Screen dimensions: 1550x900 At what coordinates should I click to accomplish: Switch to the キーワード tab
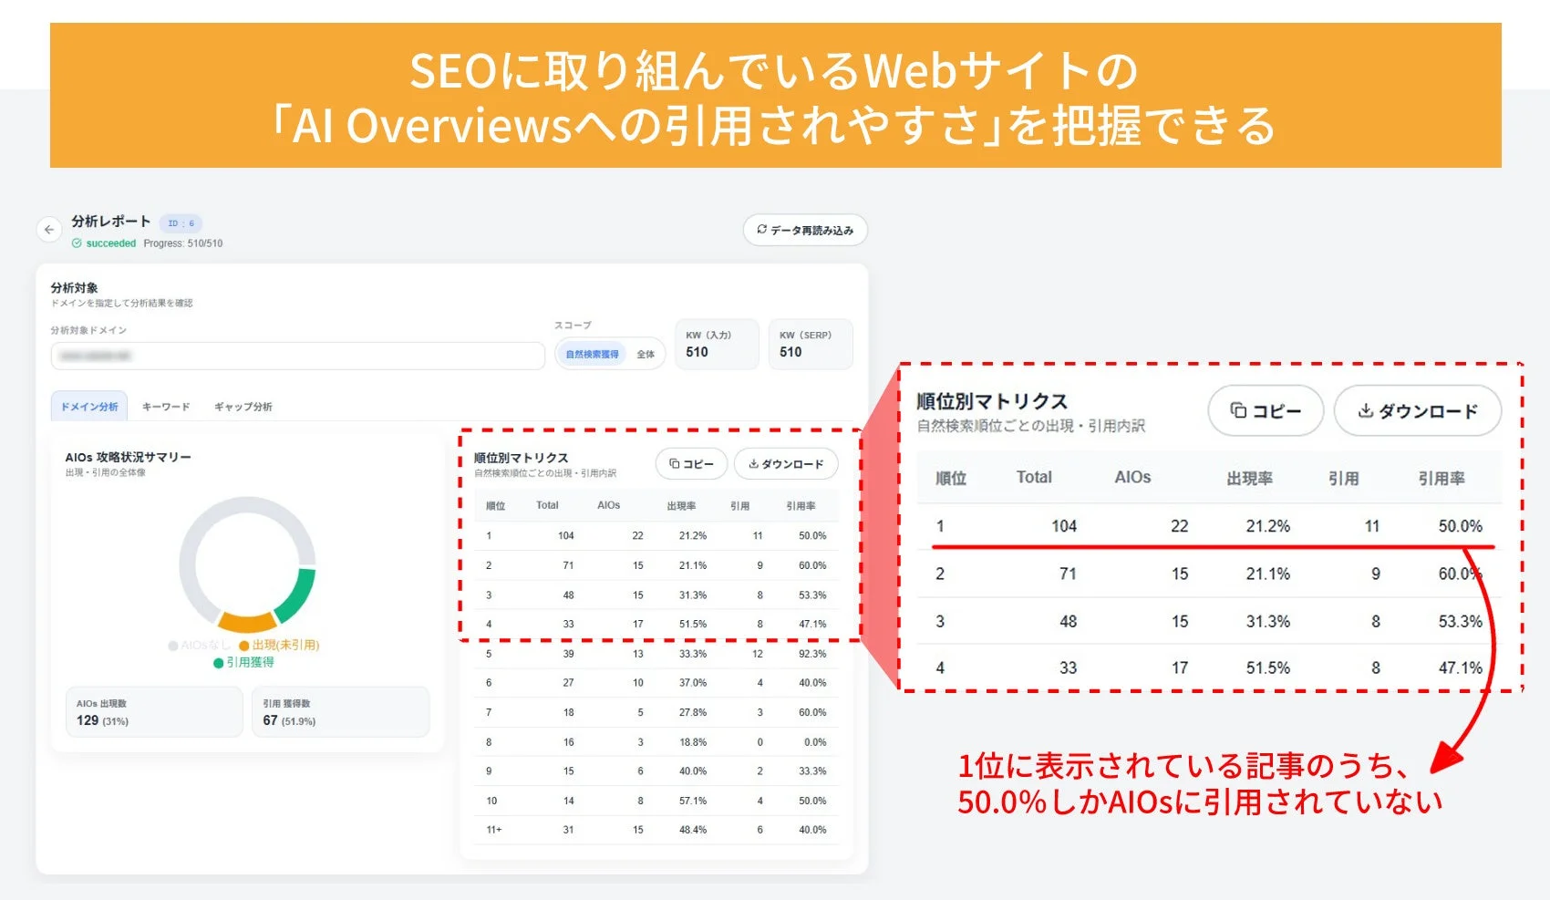(165, 407)
